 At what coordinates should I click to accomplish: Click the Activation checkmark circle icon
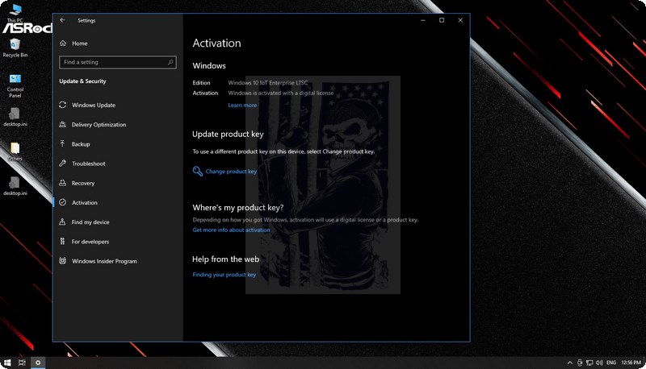tap(63, 202)
